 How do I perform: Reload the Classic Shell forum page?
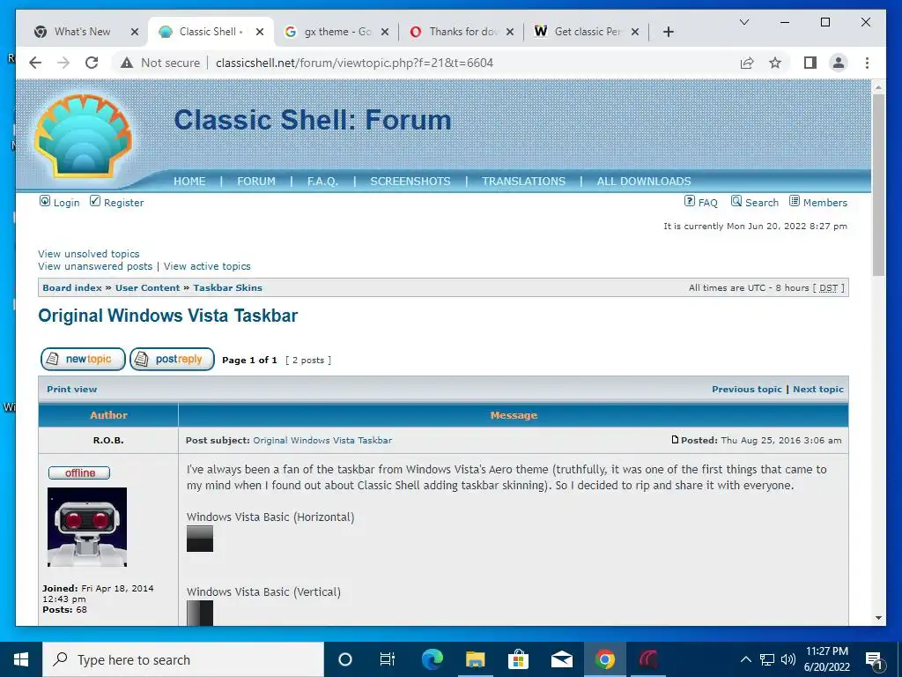[x=92, y=63]
